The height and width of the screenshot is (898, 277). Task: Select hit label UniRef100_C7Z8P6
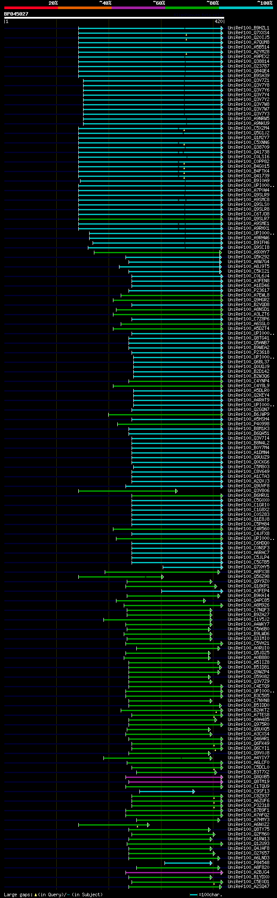[x=248, y=319]
